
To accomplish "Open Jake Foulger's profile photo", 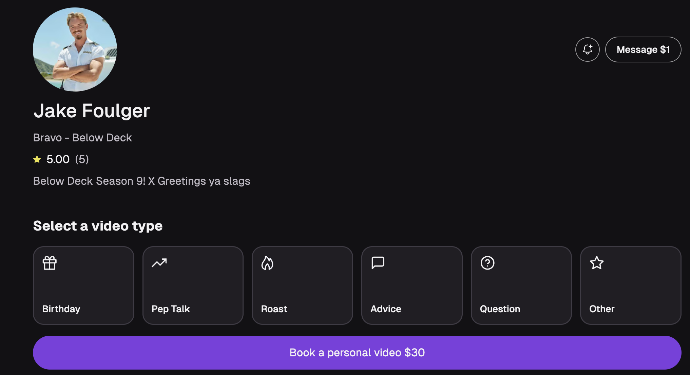I will (75, 50).
